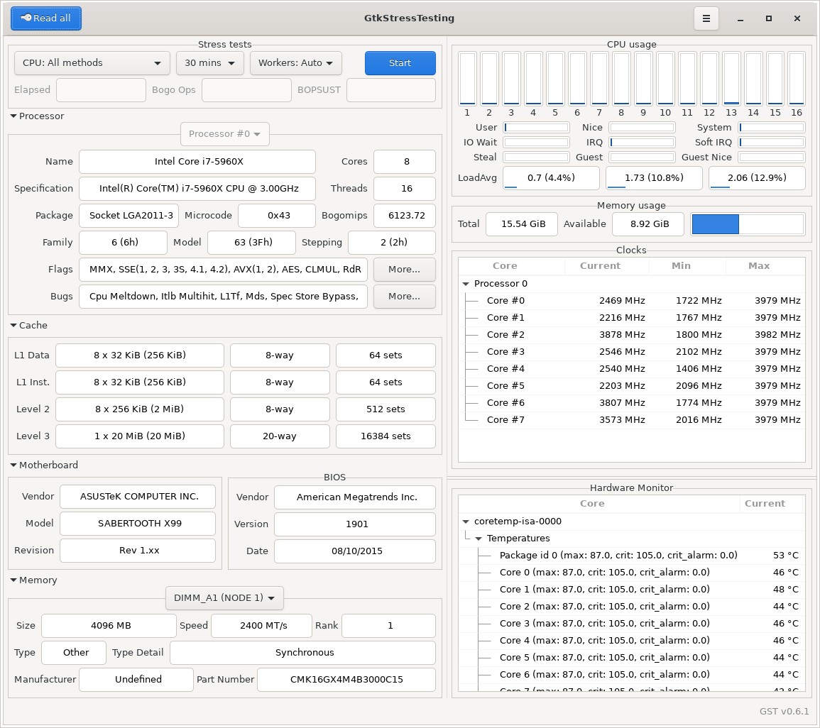Open the Workers: Auto dropdown

(295, 63)
